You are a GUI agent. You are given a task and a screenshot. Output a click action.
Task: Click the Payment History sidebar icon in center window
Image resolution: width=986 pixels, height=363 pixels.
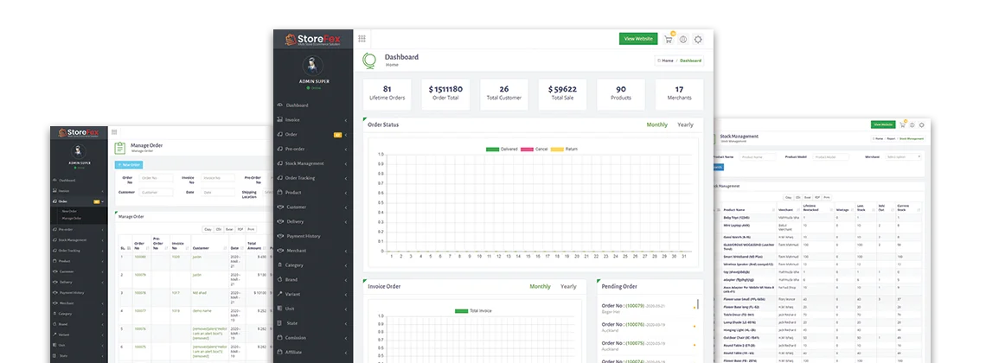280,236
